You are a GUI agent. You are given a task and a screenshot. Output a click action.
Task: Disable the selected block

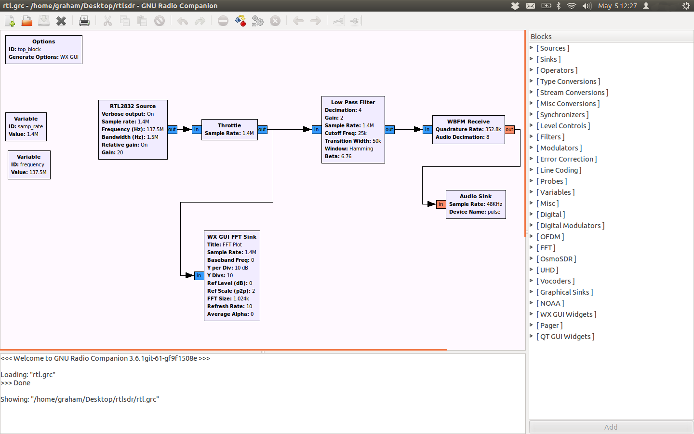pos(356,21)
